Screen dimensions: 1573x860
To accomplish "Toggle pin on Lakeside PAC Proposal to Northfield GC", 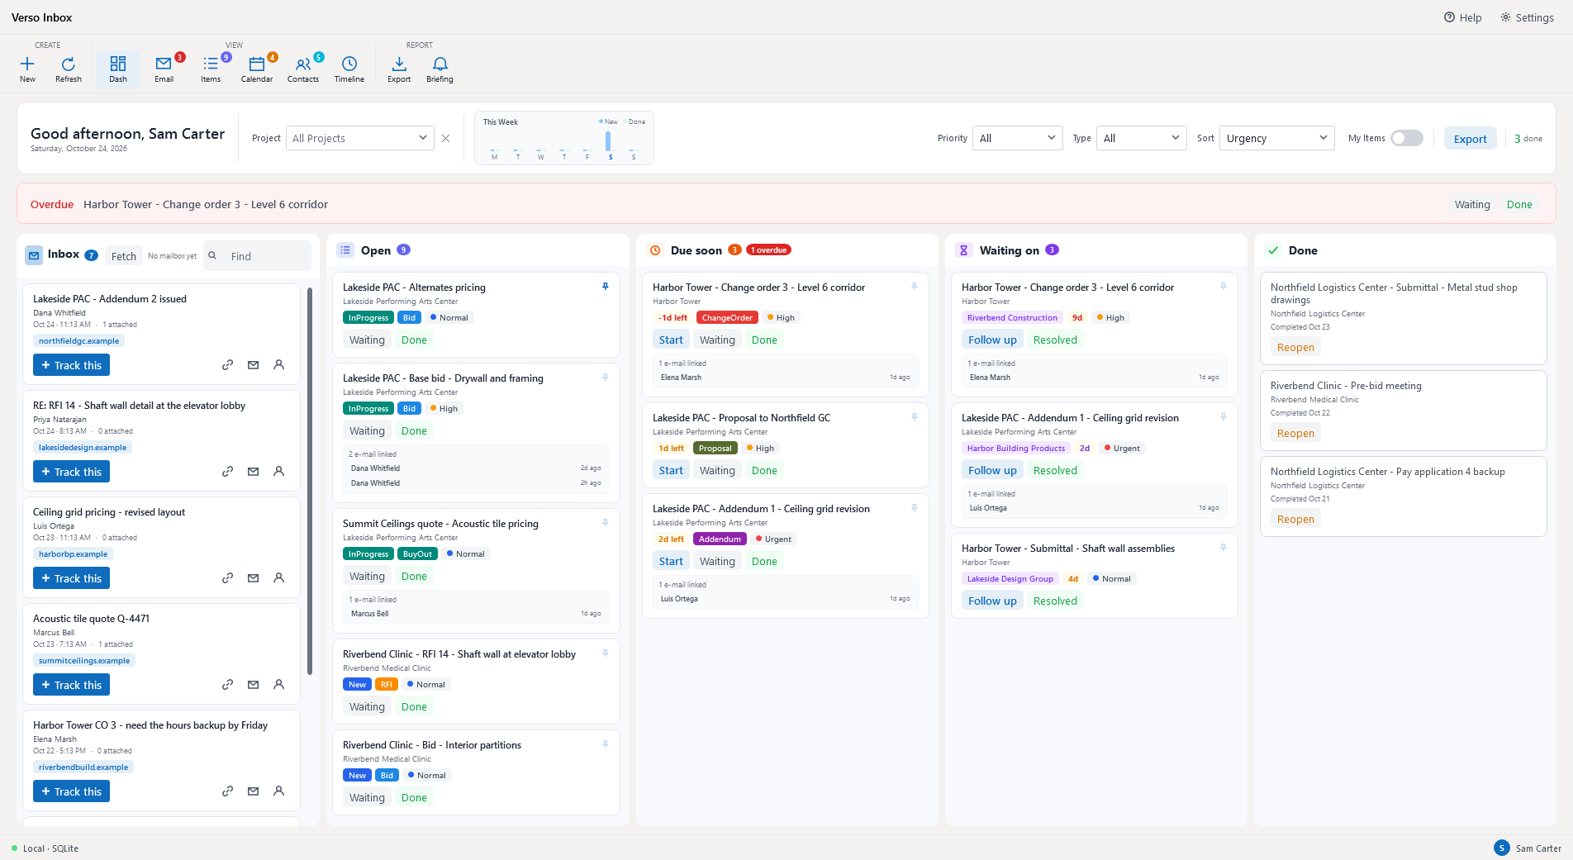I will point(915,417).
